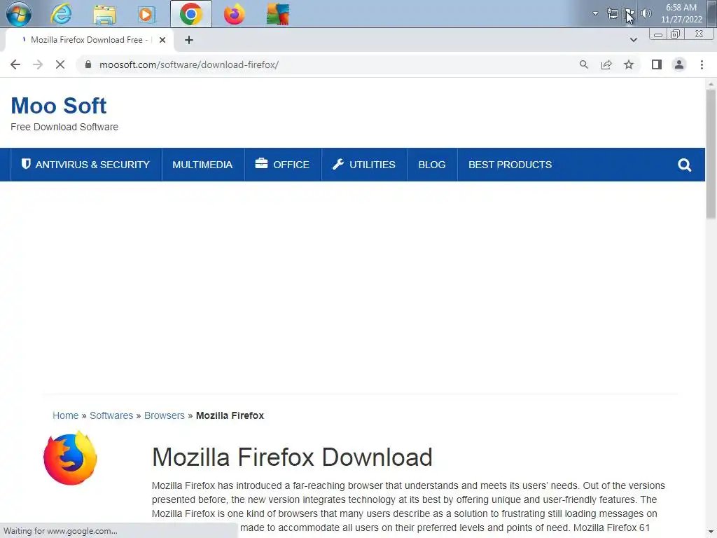Launch Internet Explorer from taskbar
This screenshot has height=538, width=717.
[62, 14]
